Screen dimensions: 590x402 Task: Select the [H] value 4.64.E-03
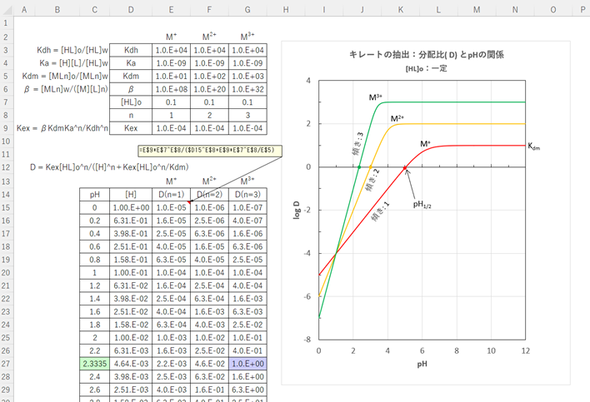point(131,364)
